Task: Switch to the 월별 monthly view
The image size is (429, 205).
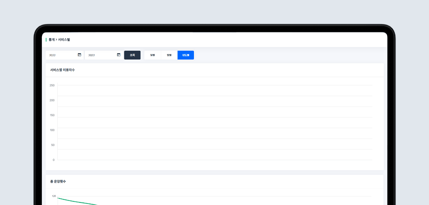Action: click(169, 55)
